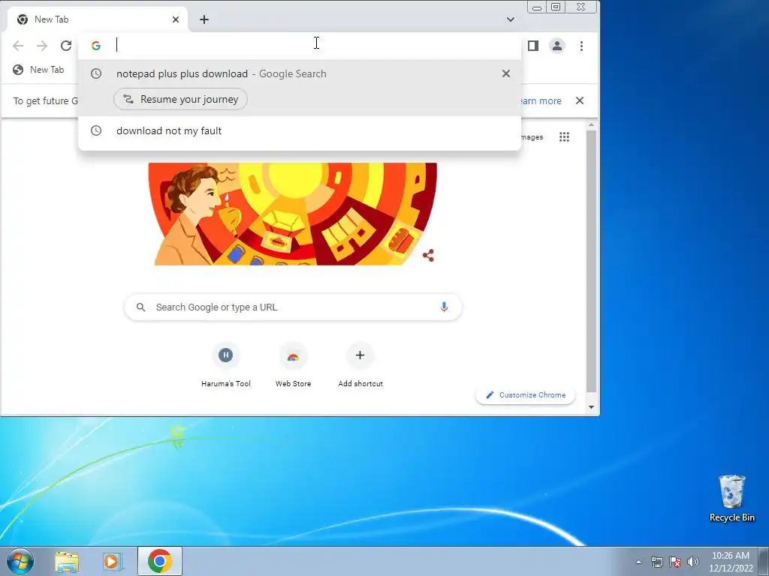Open Customize Chrome
The image size is (769, 576).
pyautogui.click(x=525, y=394)
